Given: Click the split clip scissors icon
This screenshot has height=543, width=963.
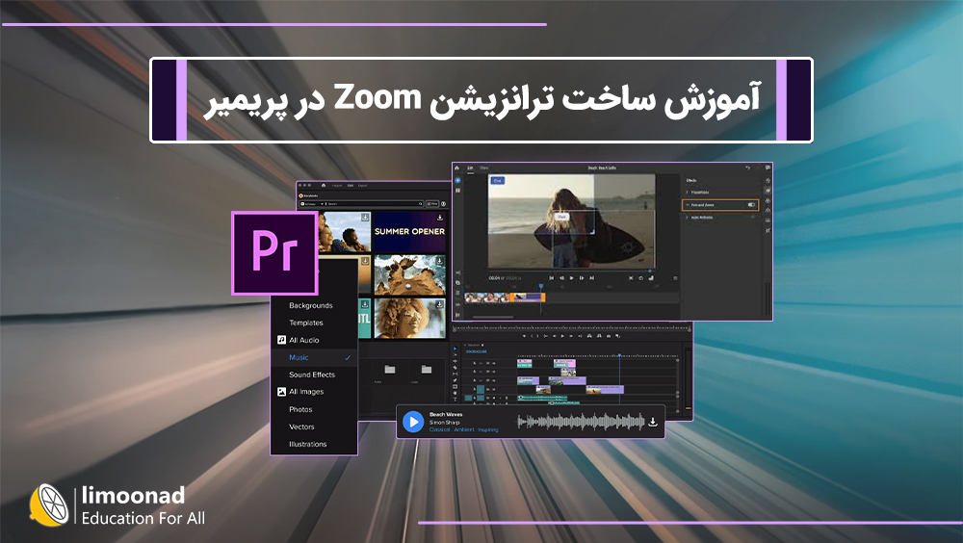Looking at the screenshot, I should pyautogui.click(x=457, y=272).
